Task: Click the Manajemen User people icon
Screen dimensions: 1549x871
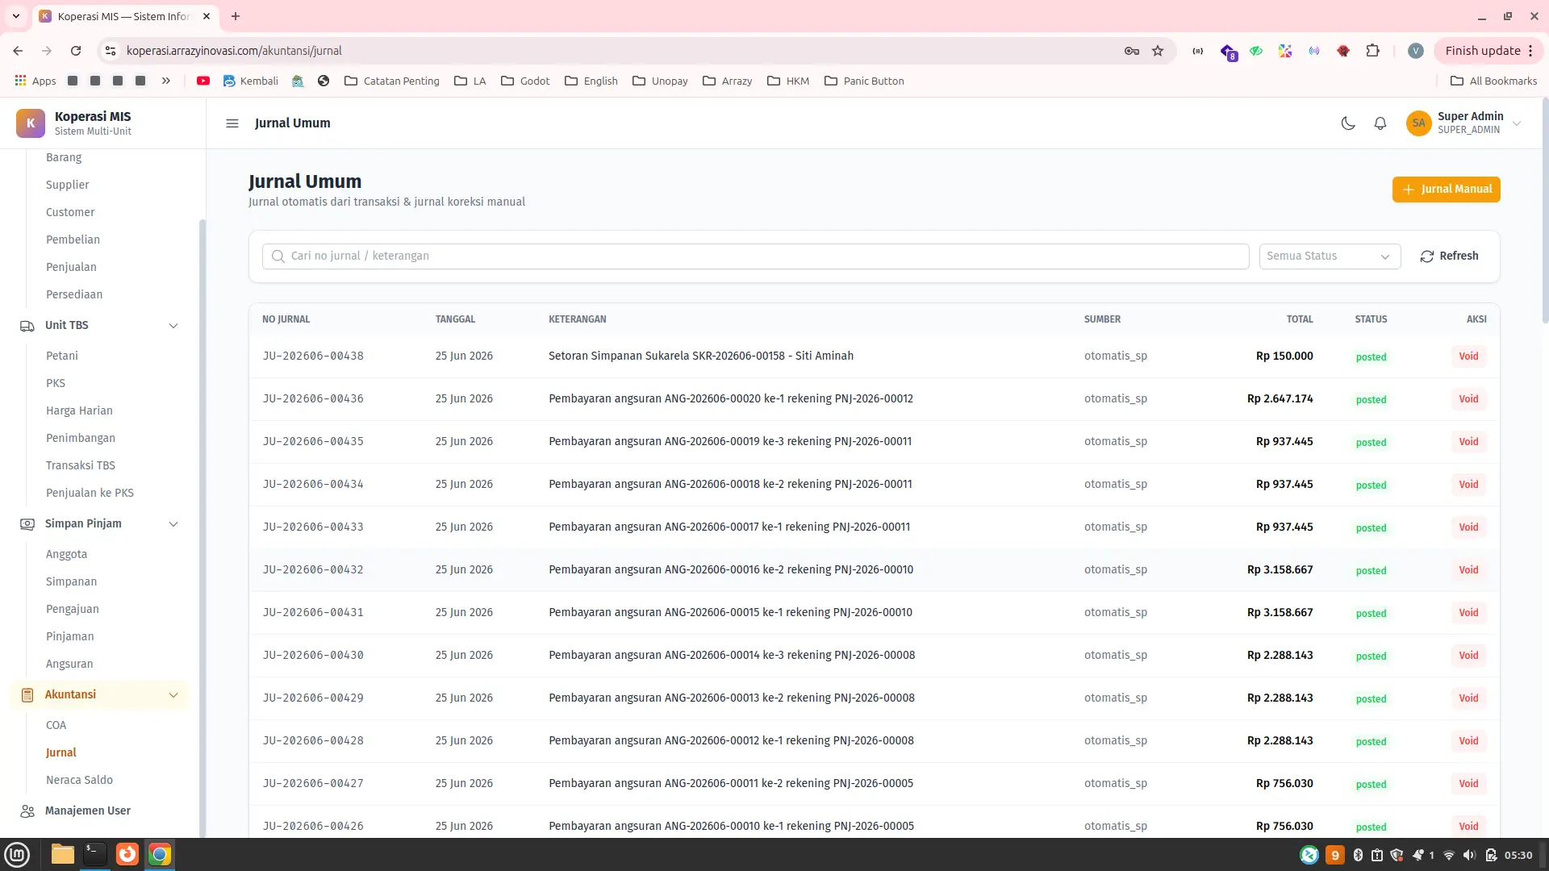Action: 27,811
